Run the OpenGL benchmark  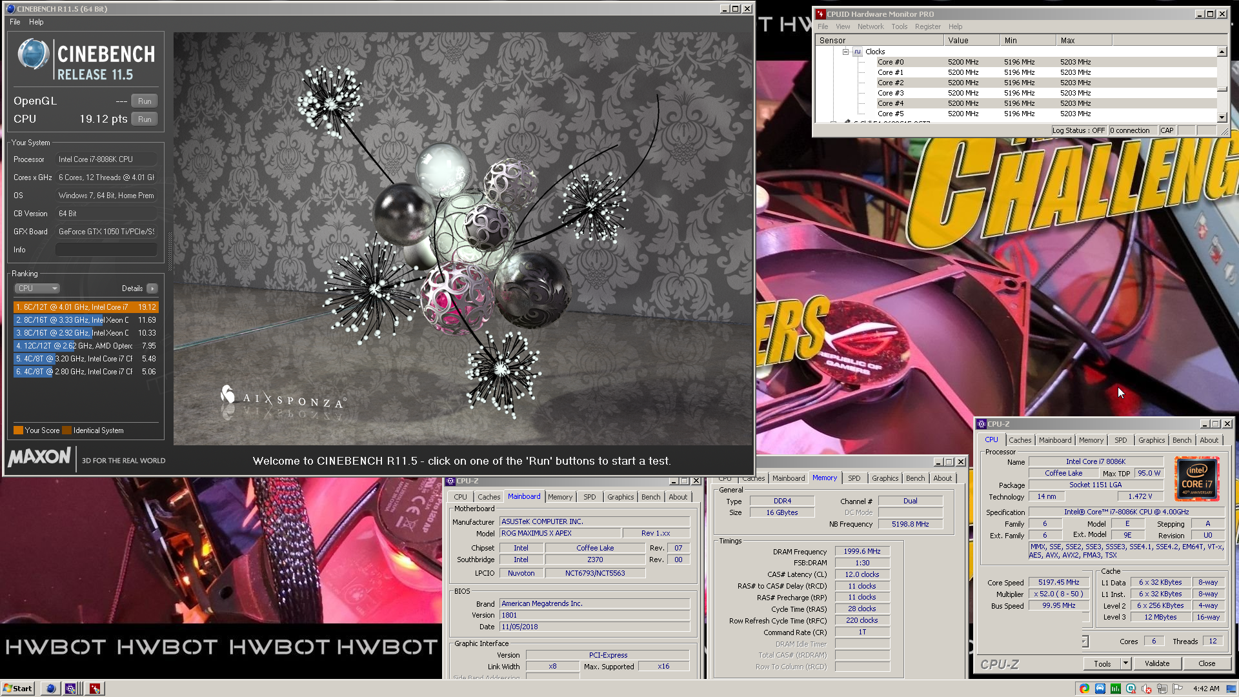(x=145, y=101)
